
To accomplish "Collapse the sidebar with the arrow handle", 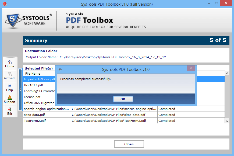I will [x=20, y=90].
